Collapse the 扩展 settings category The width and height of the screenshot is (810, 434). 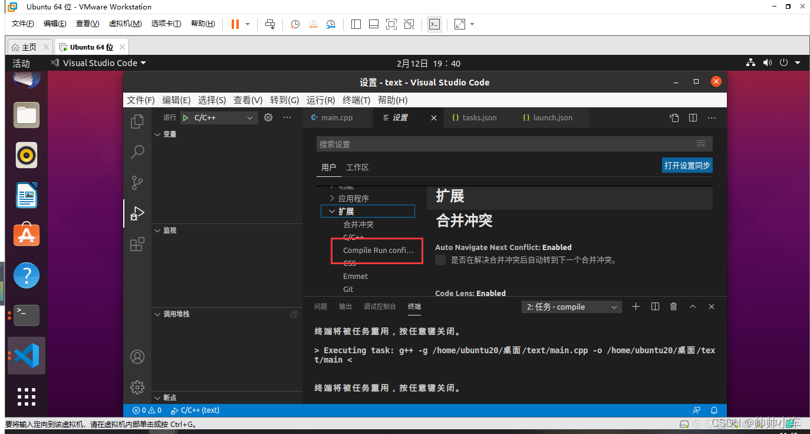pos(332,211)
